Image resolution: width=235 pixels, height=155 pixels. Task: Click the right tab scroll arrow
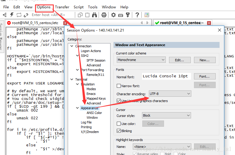point(147,23)
